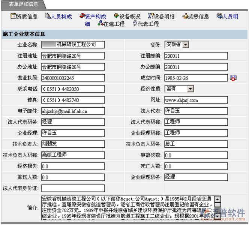The height and width of the screenshot is (225, 249).
Task: Open calendar picker beside 成立时间
Action: click(x=233, y=78)
